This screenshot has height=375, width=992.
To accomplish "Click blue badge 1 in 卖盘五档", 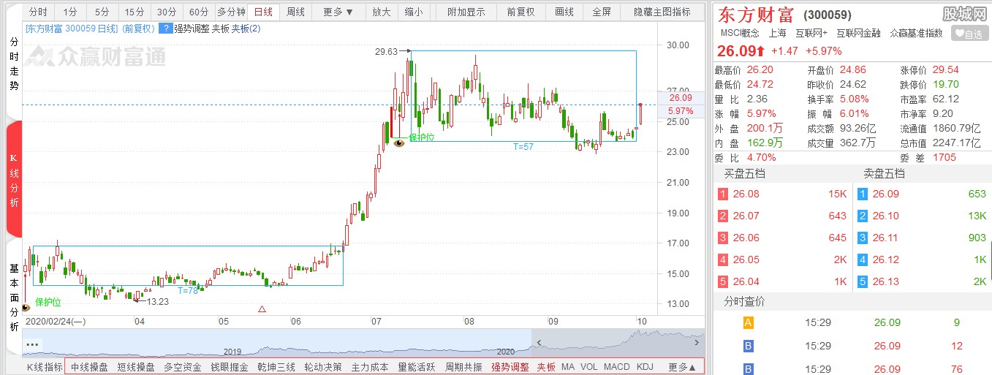I will [863, 194].
